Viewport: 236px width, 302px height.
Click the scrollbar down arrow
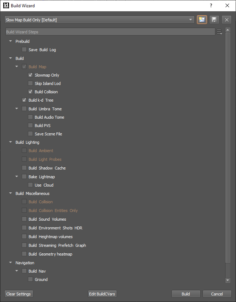click(x=228, y=280)
